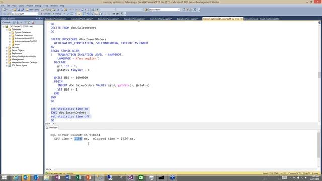
Task: Open the Messages pane zoom dropdown
Action: 54,169
